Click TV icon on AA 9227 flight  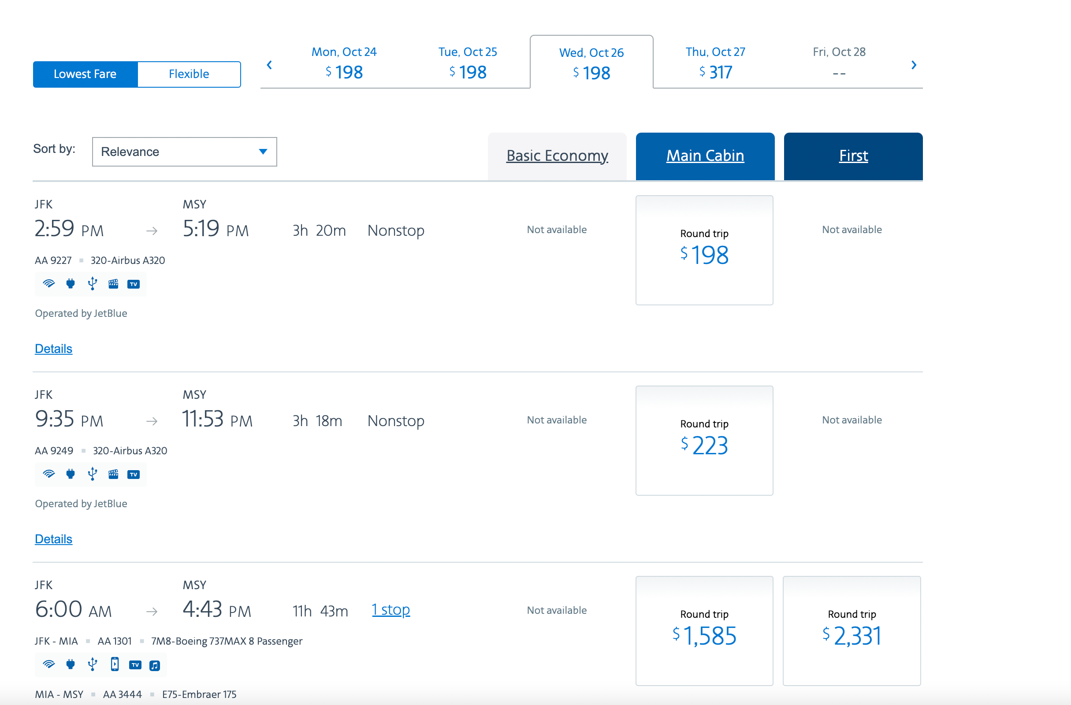point(134,284)
